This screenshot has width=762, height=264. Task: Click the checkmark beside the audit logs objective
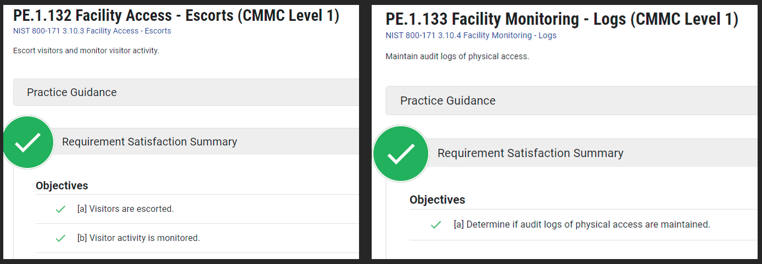(x=436, y=224)
